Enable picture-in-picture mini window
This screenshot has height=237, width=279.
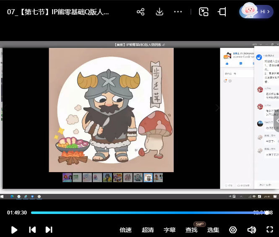click(204, 12)
